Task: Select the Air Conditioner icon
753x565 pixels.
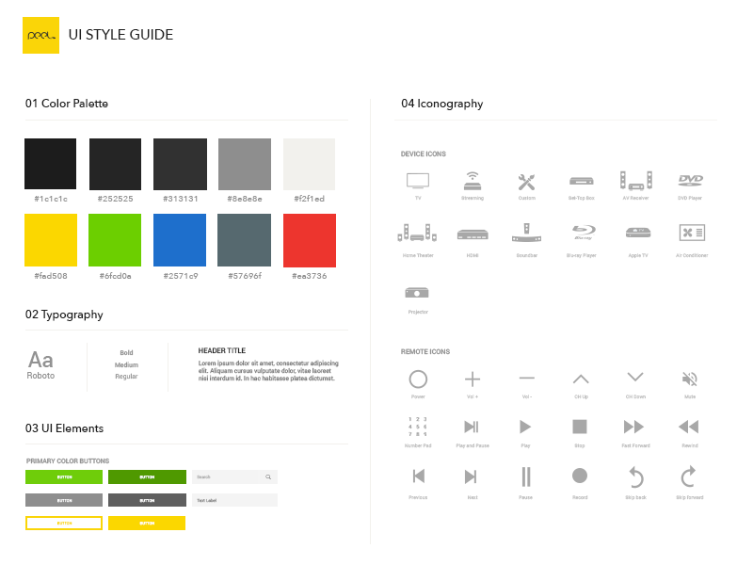Action: click(692, 233)
